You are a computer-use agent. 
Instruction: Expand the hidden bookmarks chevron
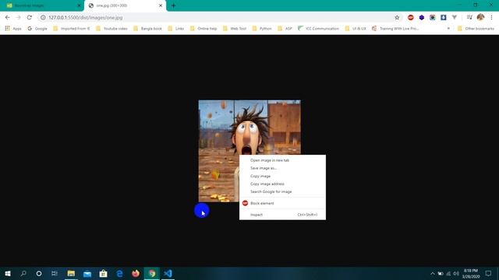tap(448, 28)
